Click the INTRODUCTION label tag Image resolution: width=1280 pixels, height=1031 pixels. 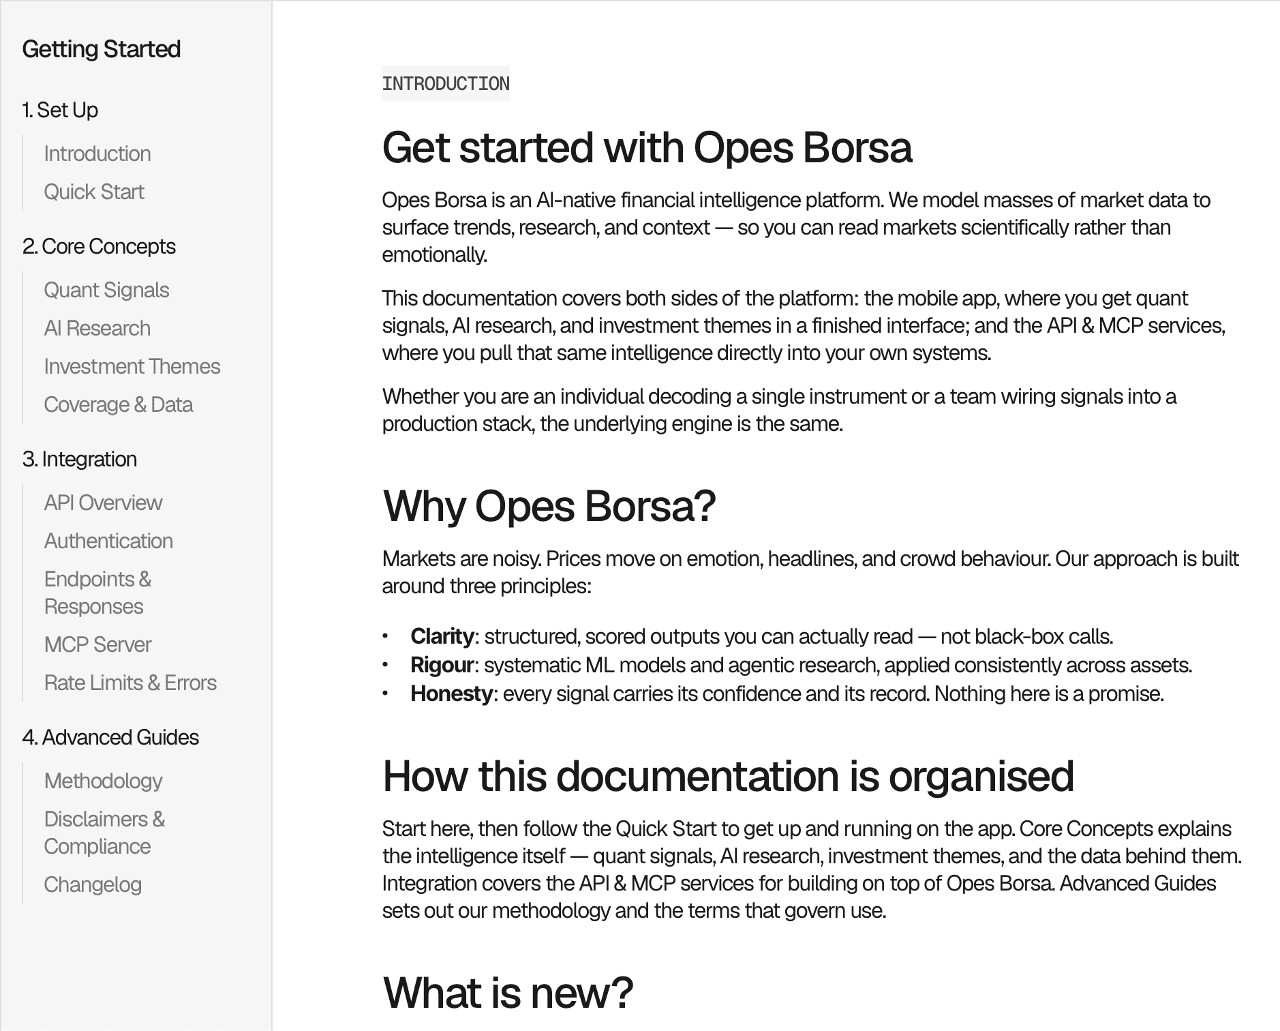point(446,83)
